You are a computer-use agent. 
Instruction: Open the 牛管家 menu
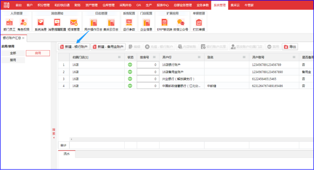(x=249, y=5)
